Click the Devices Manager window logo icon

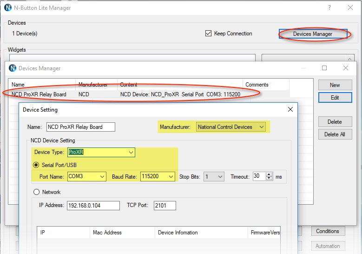pyautogui.click(x=13, y=68)
